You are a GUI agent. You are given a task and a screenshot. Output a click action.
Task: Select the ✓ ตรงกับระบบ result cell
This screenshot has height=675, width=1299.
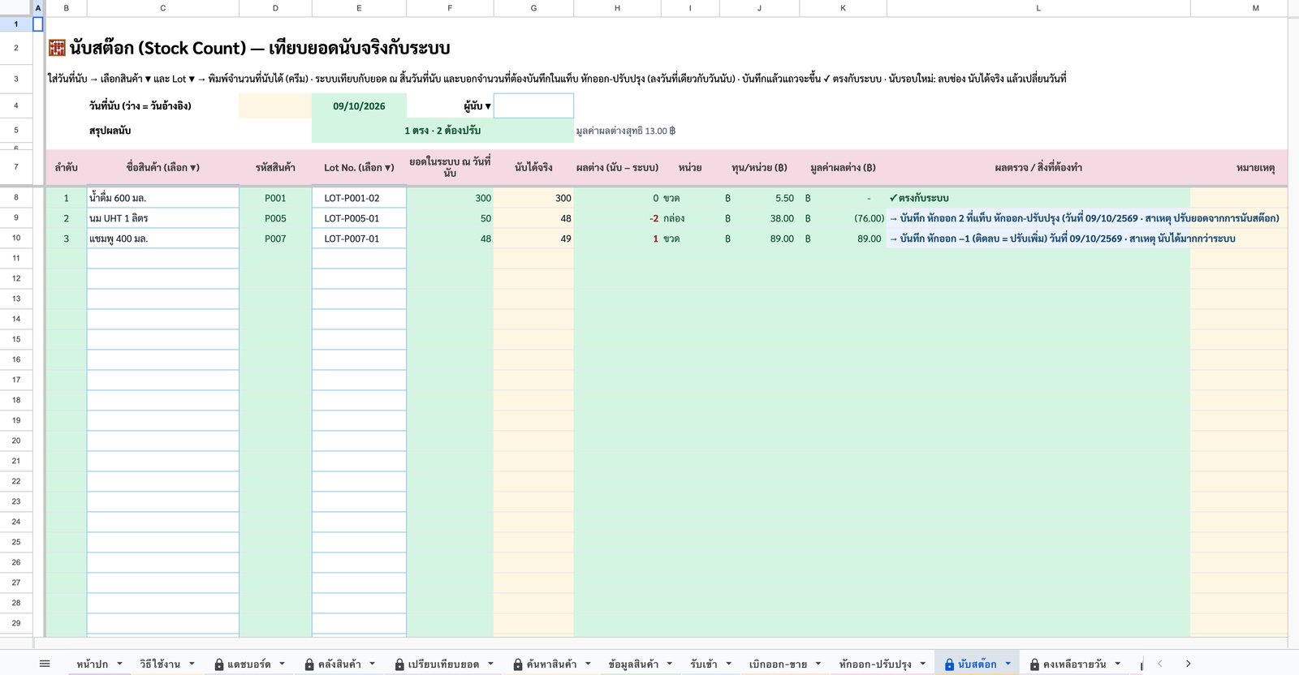pos(1038,198)
